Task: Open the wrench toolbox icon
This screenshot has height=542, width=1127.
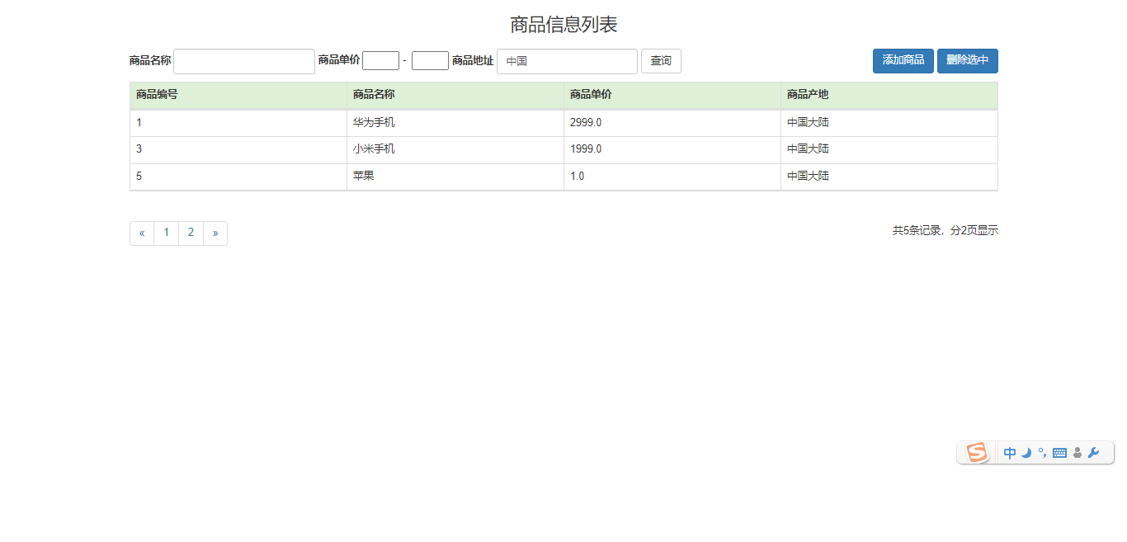Action: tap(1094, 453)
